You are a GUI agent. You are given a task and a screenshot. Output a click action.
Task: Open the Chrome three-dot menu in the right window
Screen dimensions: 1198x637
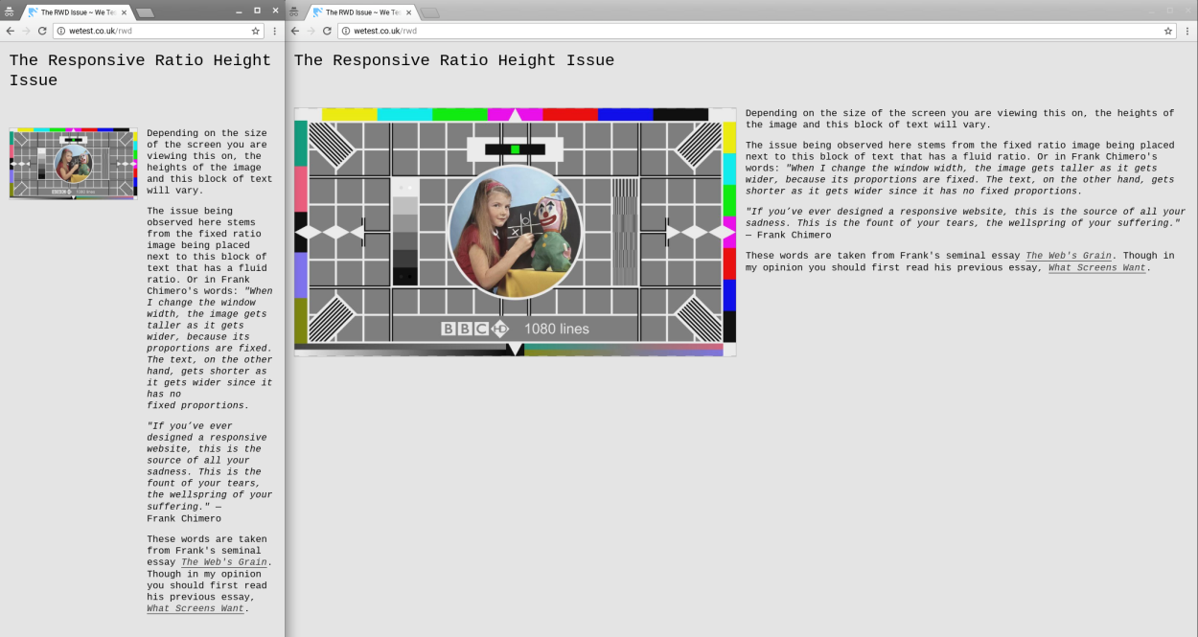coord(1187,31)
